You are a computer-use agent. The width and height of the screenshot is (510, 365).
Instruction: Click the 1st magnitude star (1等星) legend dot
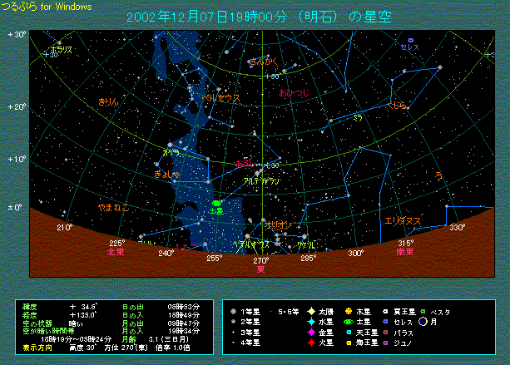point(233,313)
